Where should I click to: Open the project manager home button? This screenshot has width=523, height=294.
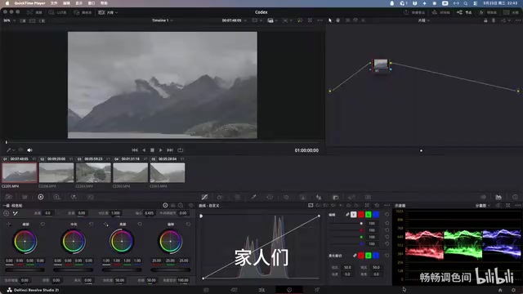coord(500,290)
